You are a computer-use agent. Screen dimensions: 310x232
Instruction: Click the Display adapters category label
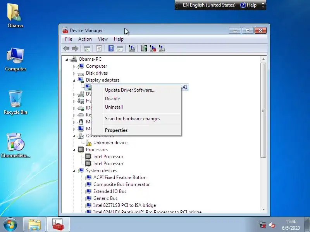point(103,80)
